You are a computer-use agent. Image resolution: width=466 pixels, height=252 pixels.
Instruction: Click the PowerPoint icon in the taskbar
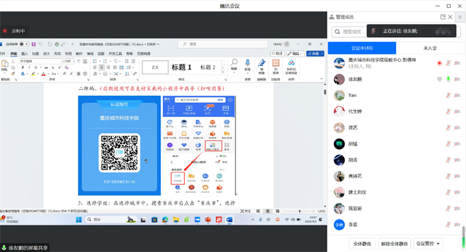pos(208,219)
